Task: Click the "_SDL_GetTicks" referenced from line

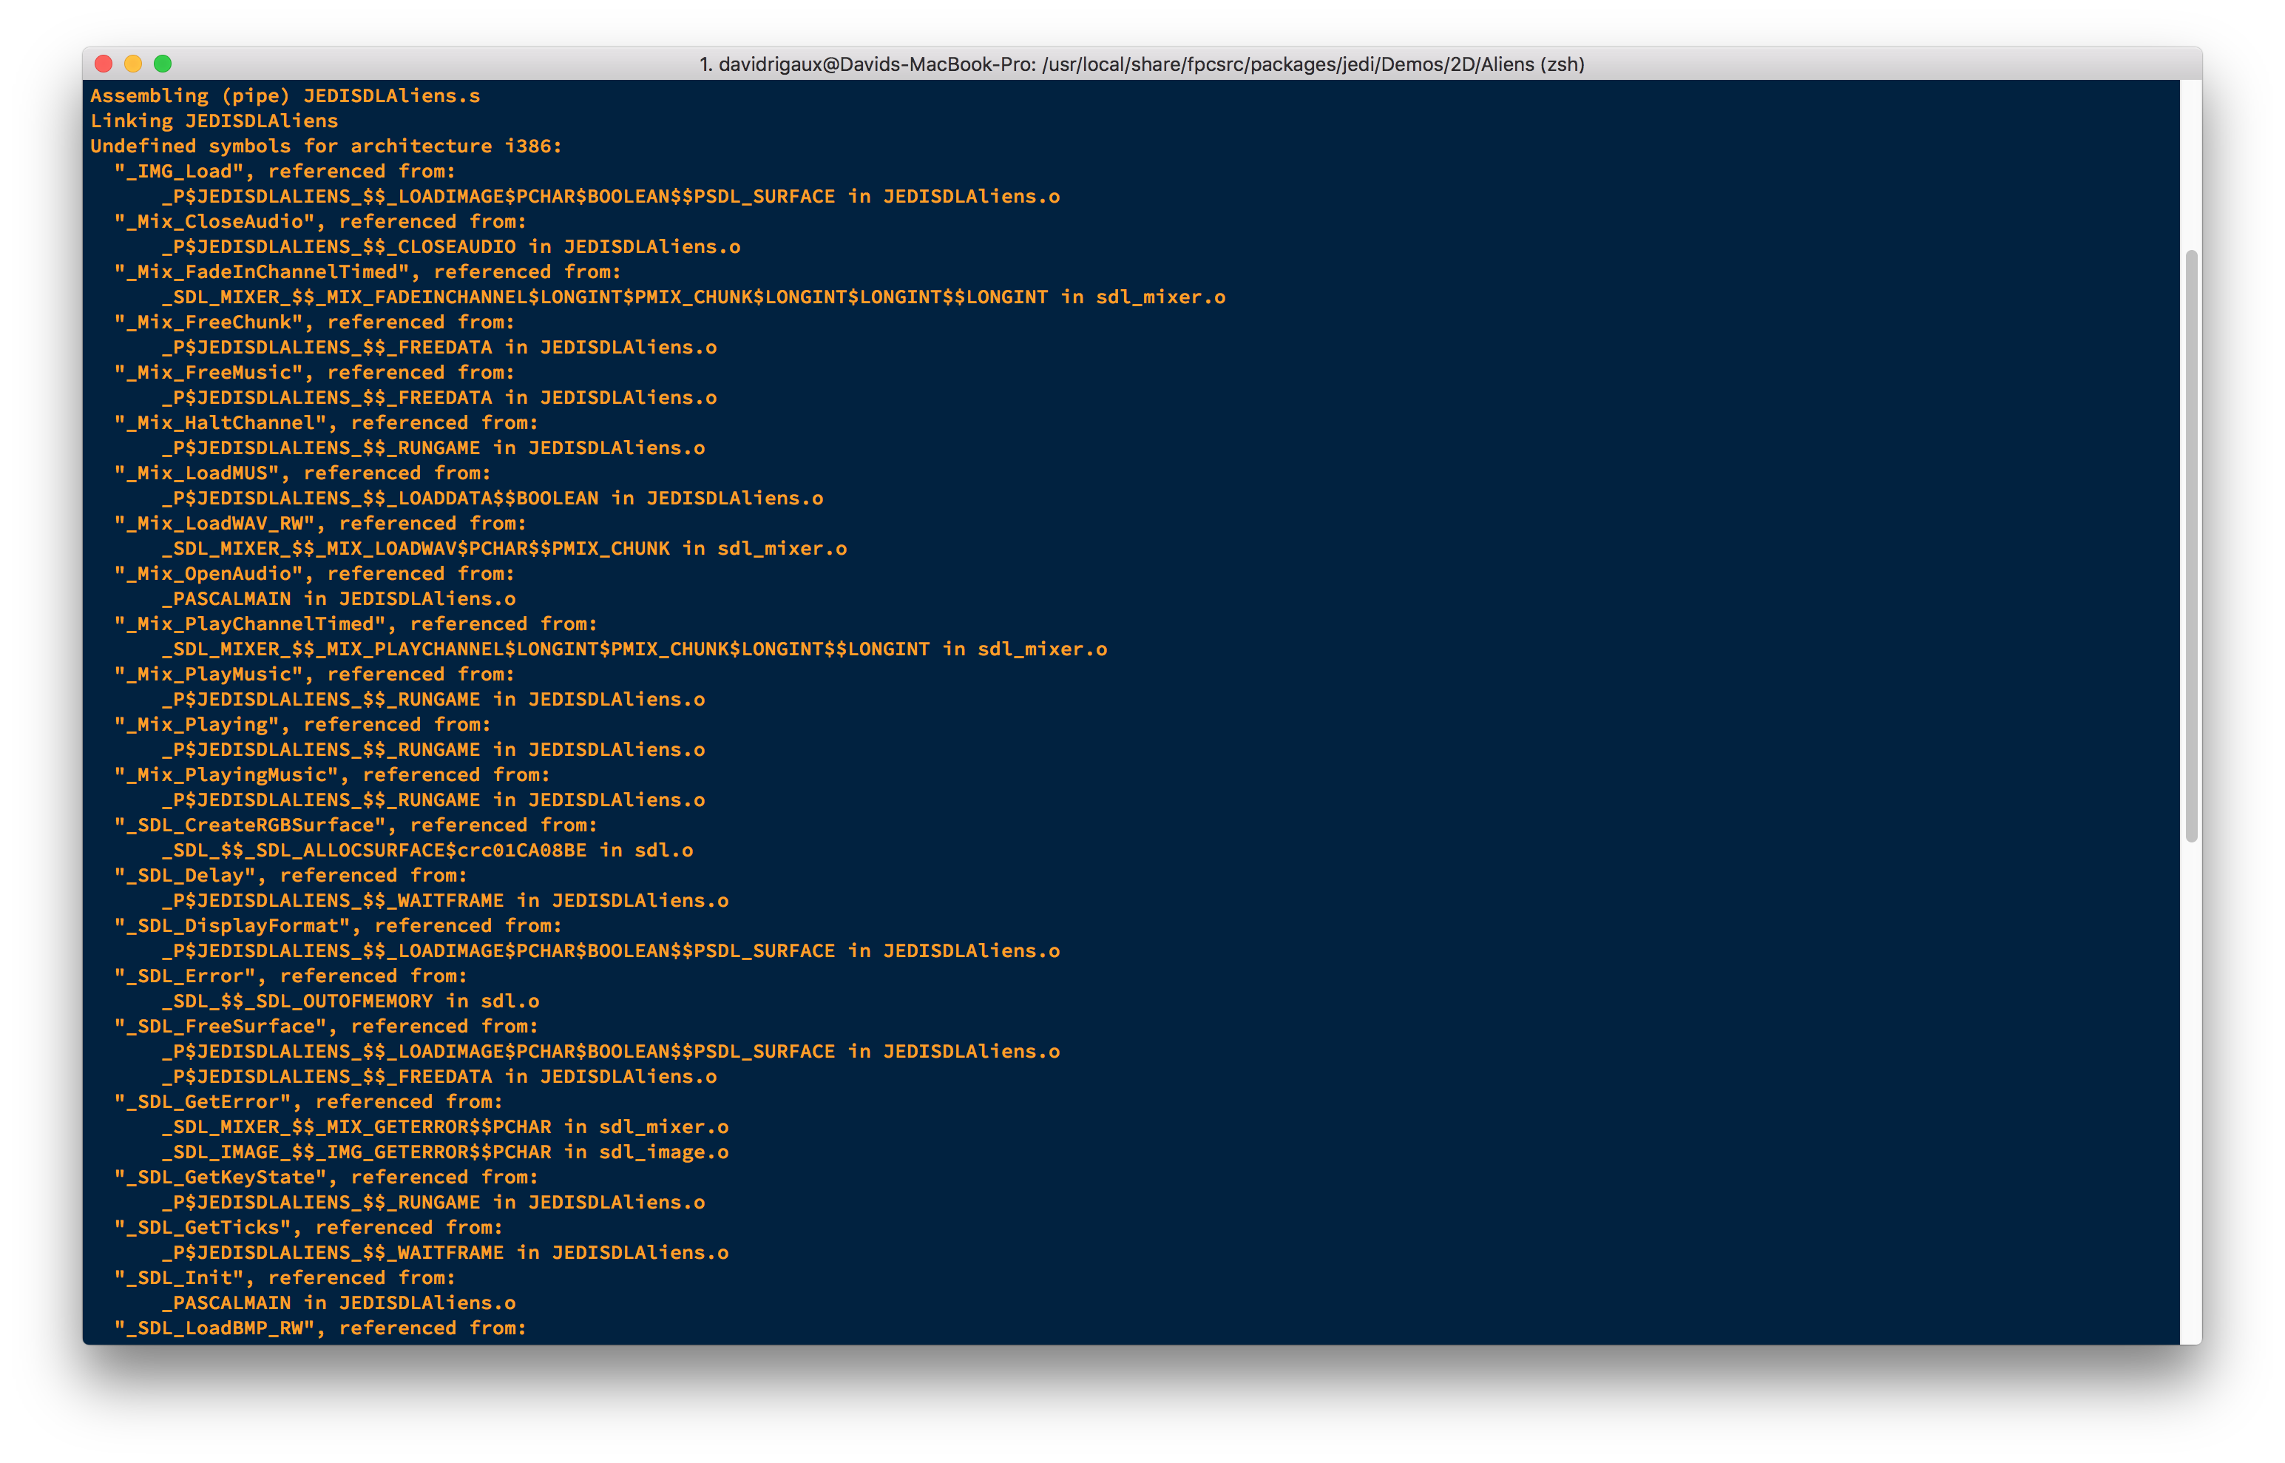Action: (308, 1229)
